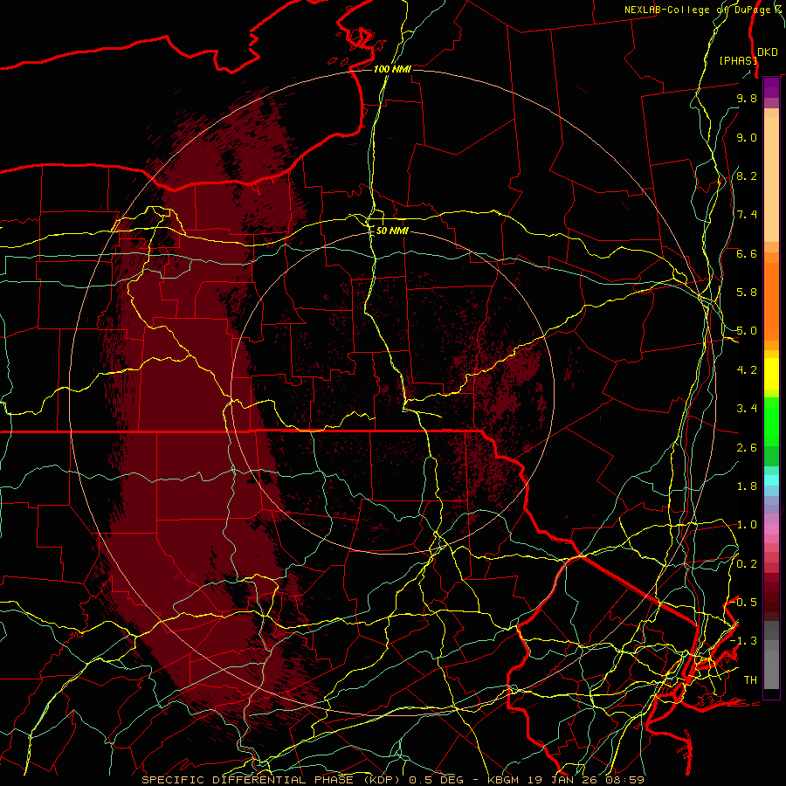
Task: Click the 9.8 legend value
Action: pyautogui.click(x=747, y=98)
